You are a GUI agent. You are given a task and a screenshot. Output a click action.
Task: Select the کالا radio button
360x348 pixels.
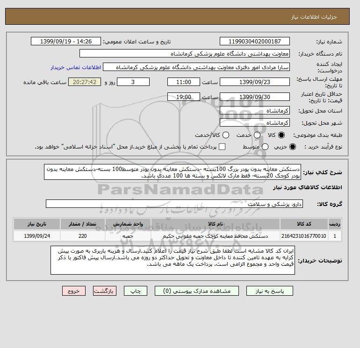(281, 135)
